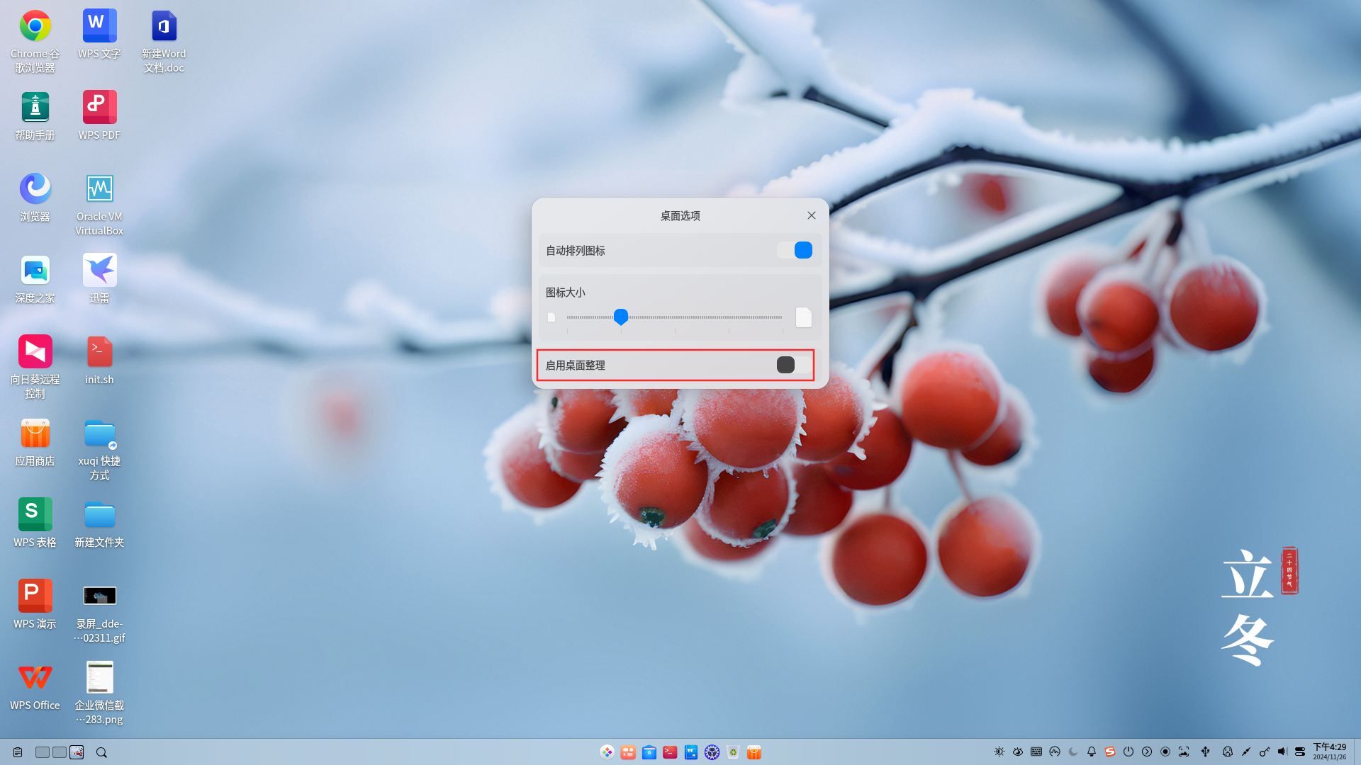Click the on-screen keyboard tray icon
1361x765 pixels.
1036,752
